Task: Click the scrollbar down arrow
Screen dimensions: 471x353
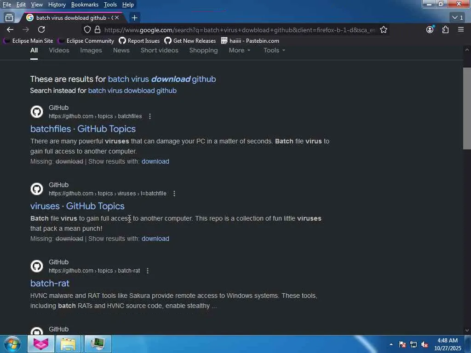Action: pos(467,330)
